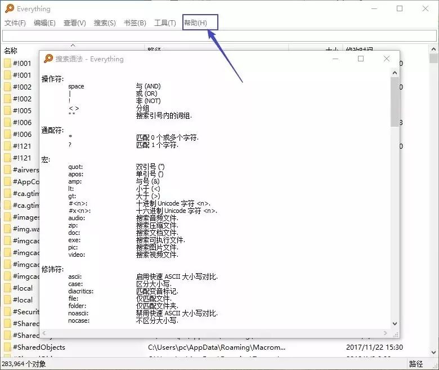Click the syntax dialog scroll-left arrow
Image resolution: width=439 pixels, height=370 pixels.
pos(44,333)
